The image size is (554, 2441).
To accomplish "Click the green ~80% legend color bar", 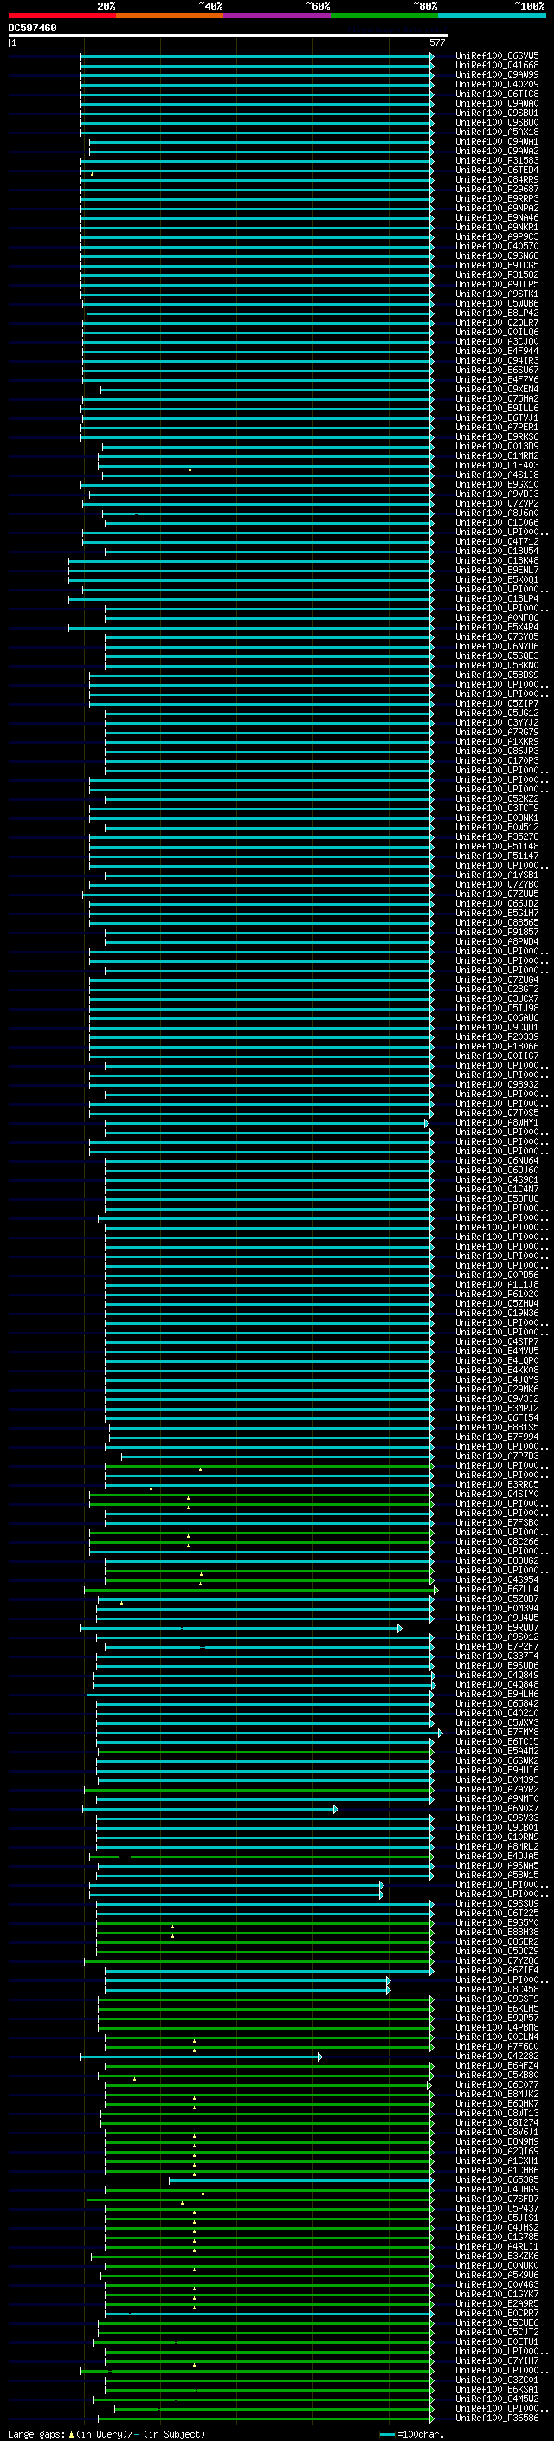I will (385, 16).
